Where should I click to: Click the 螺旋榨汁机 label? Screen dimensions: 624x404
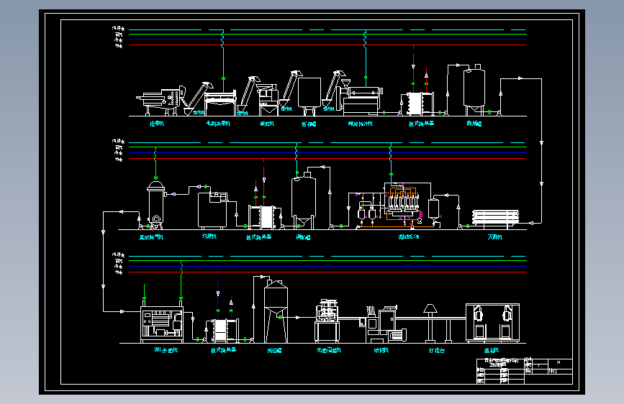[x=361, y=124]
